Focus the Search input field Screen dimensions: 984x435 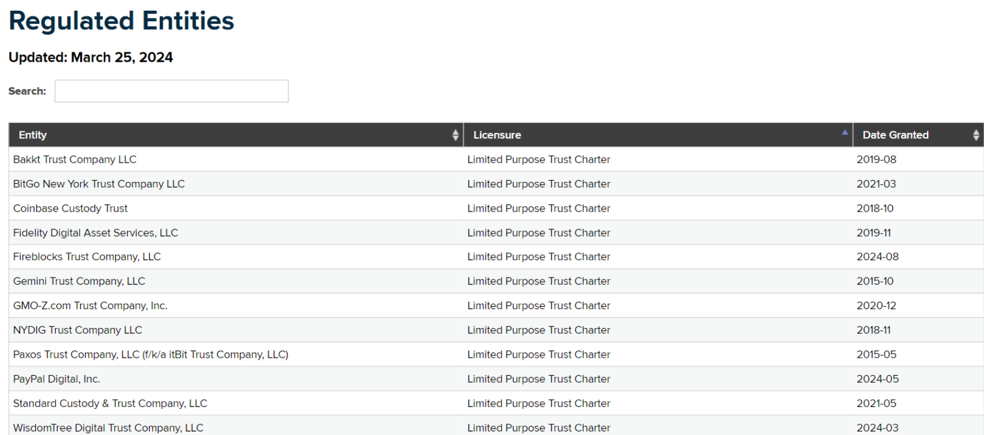(172, 92)
